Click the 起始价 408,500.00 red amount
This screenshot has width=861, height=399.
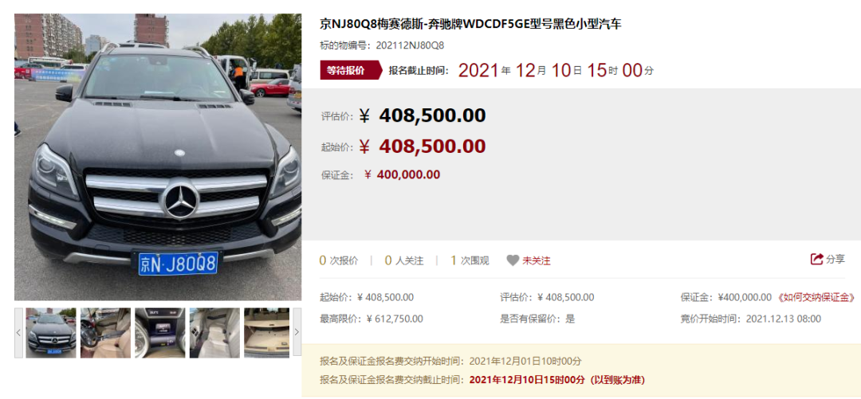coord(423,147)
